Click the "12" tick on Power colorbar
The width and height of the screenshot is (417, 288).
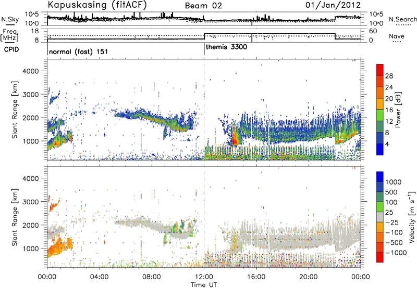[389, 122]
